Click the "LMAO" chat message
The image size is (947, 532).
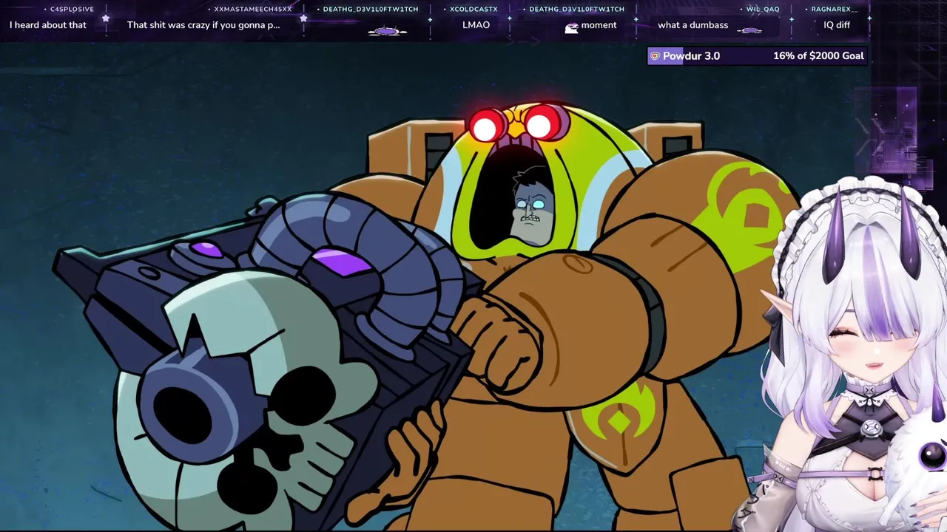pos(476,25)
